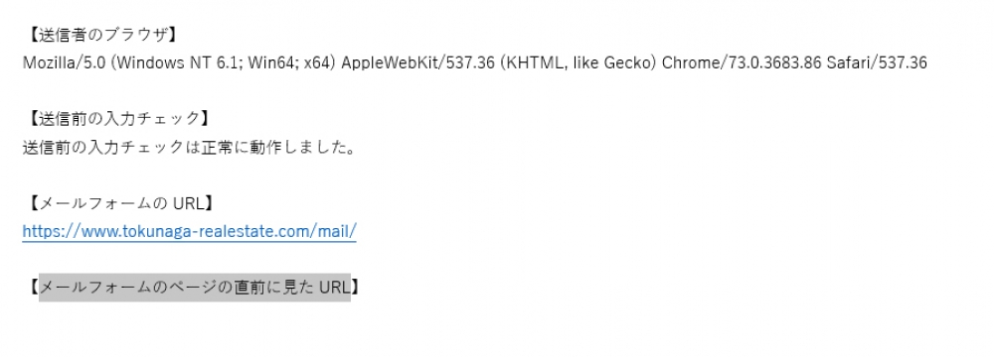Click the highlighted メールフォームのページの直前に見た URL text
Viewport: 994px width, 357px height.
click(195, 287)
